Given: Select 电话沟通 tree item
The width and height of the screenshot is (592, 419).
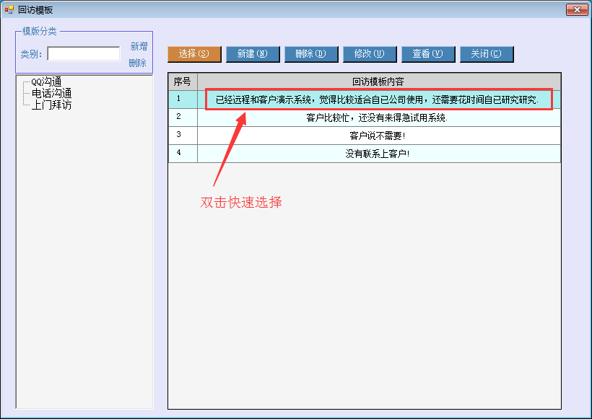Looking at the screenshot, I should coord(51,93).
